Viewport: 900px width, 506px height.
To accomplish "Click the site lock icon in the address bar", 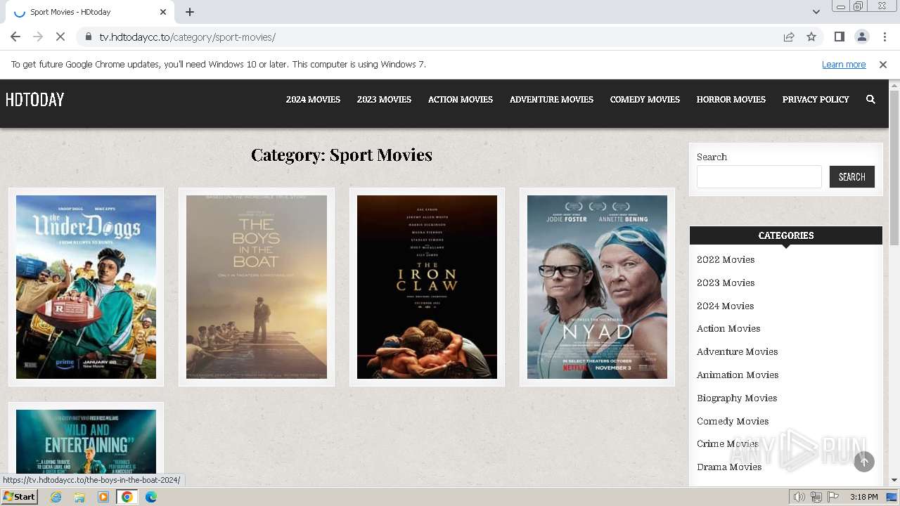I will coord(88,37).
